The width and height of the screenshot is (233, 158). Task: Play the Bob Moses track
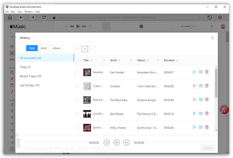194,113
